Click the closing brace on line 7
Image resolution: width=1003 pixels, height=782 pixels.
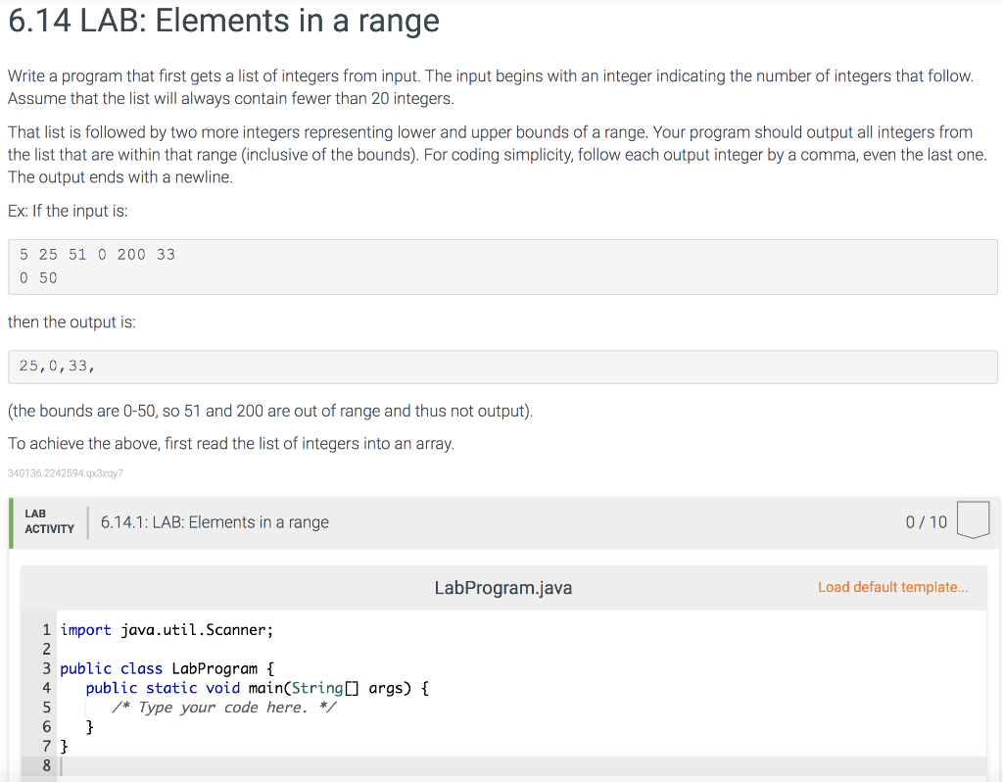tap(64, 746)
